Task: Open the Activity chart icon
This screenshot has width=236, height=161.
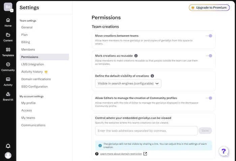Action: (8, 79)
